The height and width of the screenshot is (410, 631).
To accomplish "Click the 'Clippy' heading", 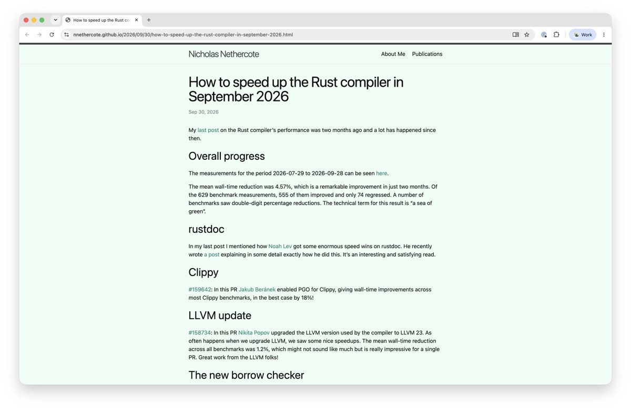I will pos(203,272).
